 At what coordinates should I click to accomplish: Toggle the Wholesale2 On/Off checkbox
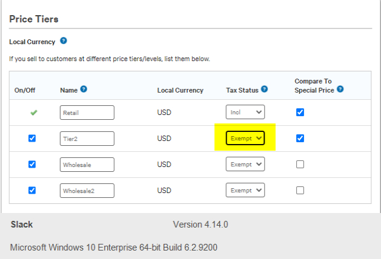click(x=32, y=190)
